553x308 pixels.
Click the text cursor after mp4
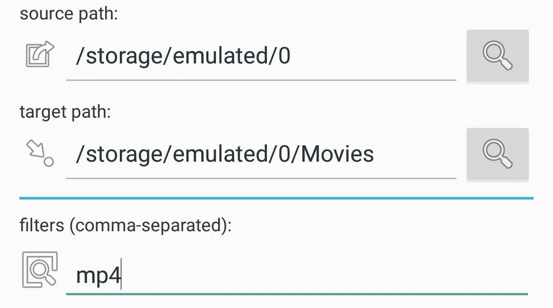(121, 274)
